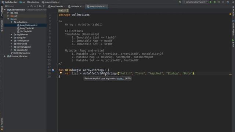Click the scroll from source target icon
The image size is (235, 132).
tap(32, 6)
